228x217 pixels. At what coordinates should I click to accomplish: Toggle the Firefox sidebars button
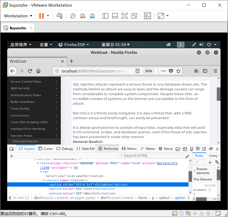tap(205, 71)
